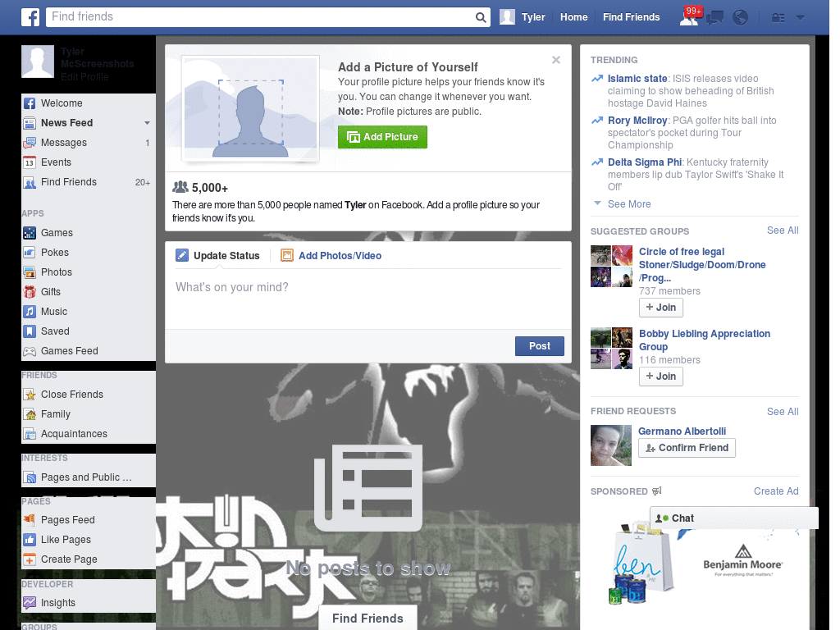Click the Saved bookmark icon
Screen dimensions: 840x630
coord(30,331)
